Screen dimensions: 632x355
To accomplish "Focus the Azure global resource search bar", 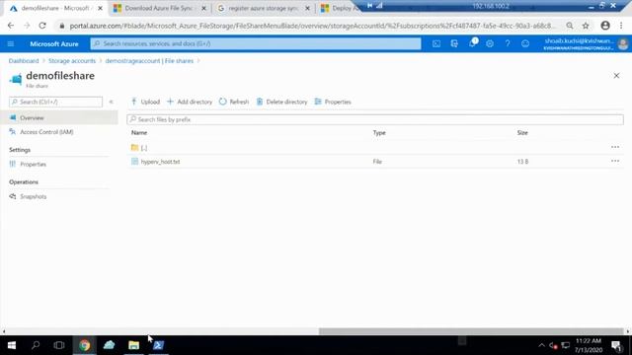I will click(256, 43).
